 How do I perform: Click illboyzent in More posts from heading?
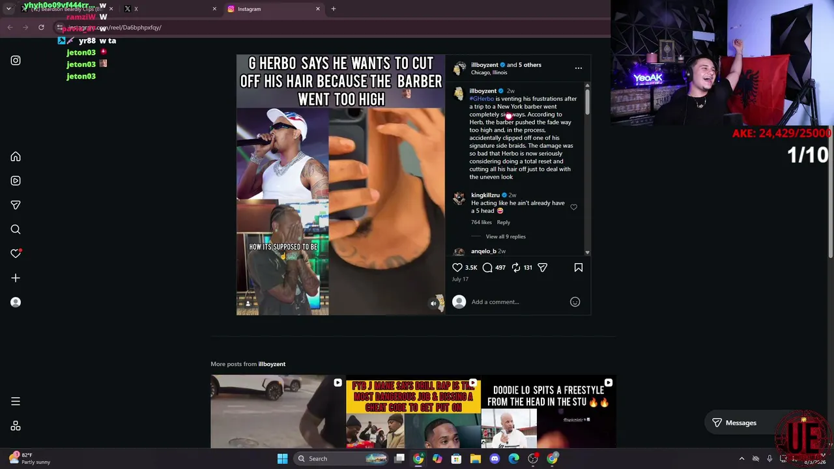[272, 364]
